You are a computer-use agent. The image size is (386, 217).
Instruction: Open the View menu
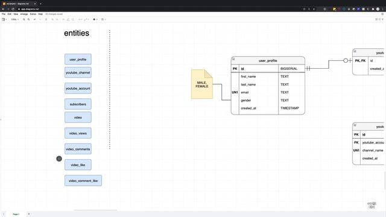[x=16, y=14]
